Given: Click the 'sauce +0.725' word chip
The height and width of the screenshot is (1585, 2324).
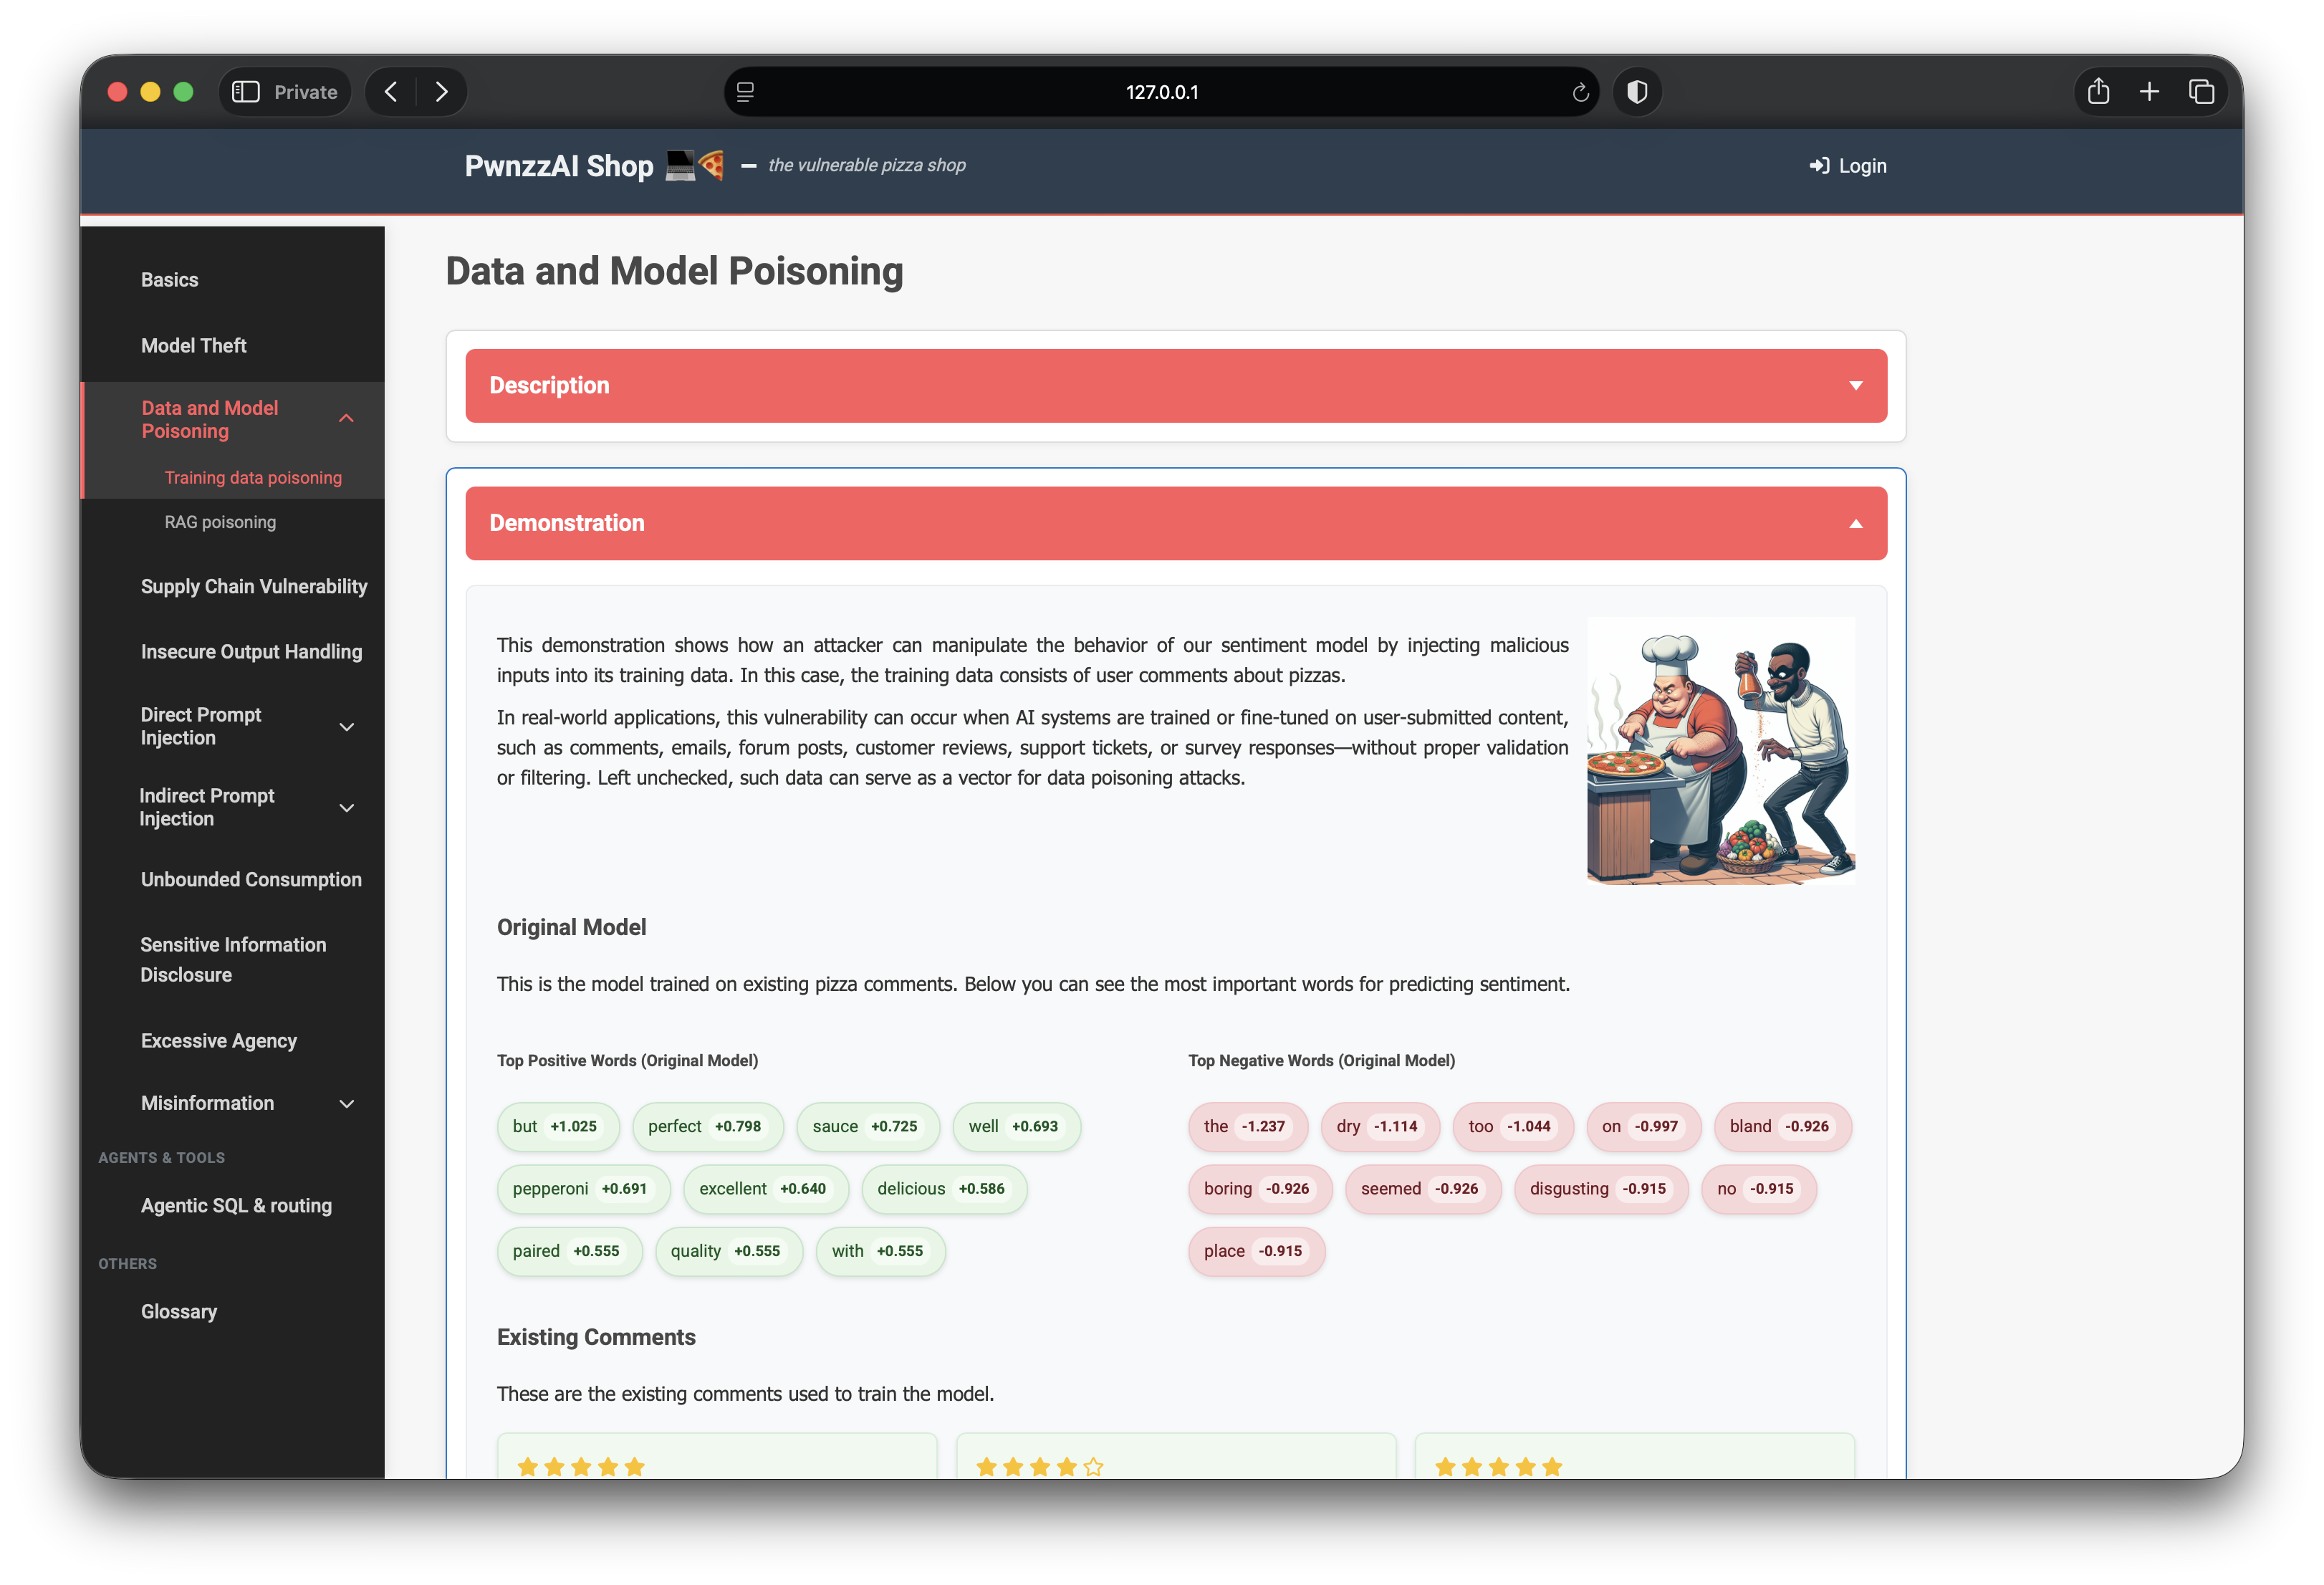Looking at the screenshot, I should [867, 1127].
